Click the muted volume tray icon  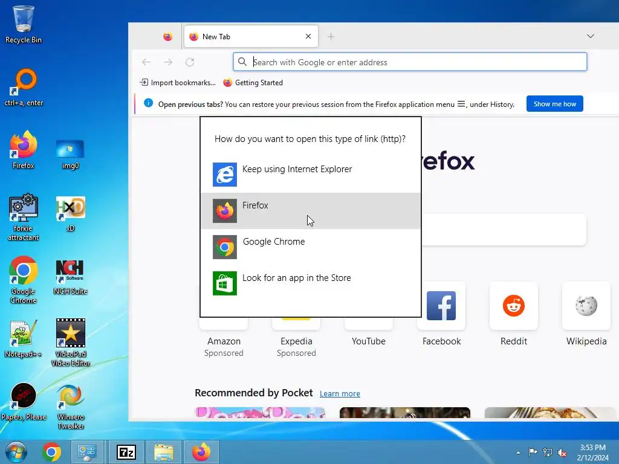562,453
